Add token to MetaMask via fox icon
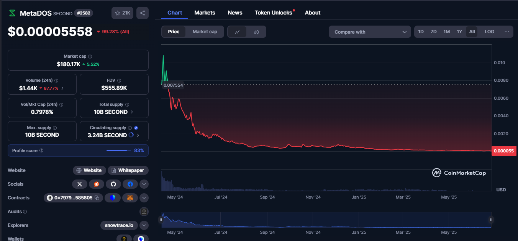The height and width of the screenshot is (241, 518). coord(130,198)
